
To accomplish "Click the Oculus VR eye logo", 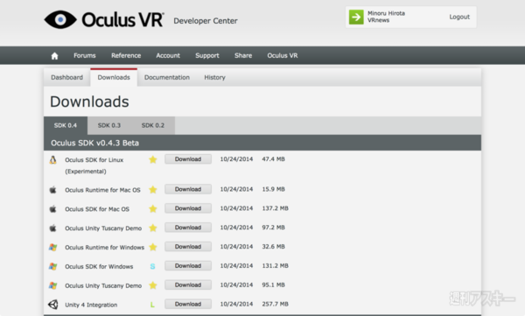I will pos(60,19).
